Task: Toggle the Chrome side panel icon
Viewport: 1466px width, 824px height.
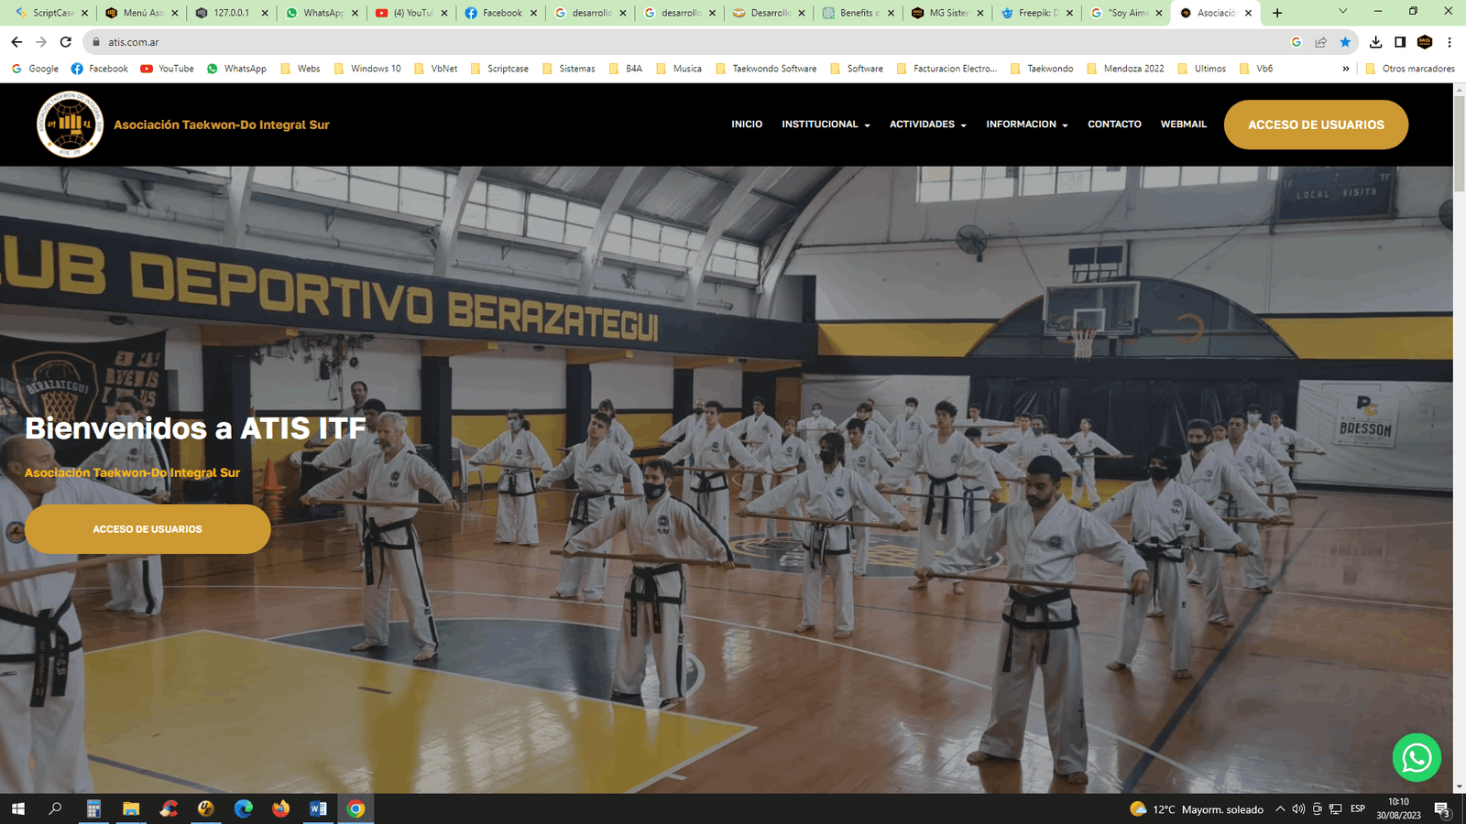Action: tap(1400, 42)
